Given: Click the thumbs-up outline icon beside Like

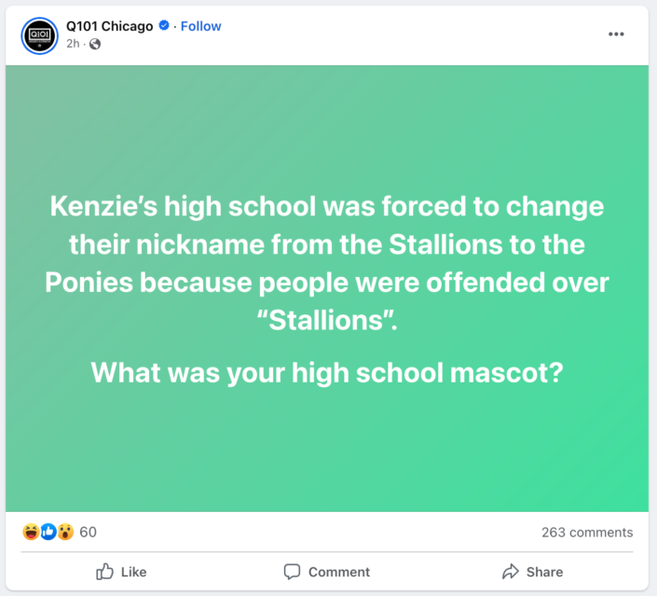Looking at the screenshot, I should [105, 572].
